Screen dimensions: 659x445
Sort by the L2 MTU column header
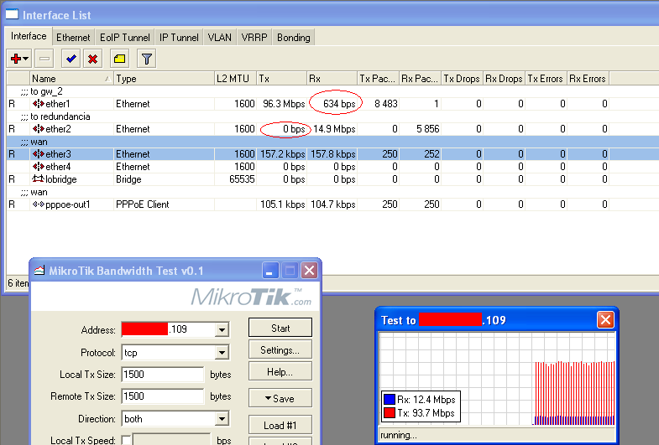pyautogui.click(x=235, y=79)
